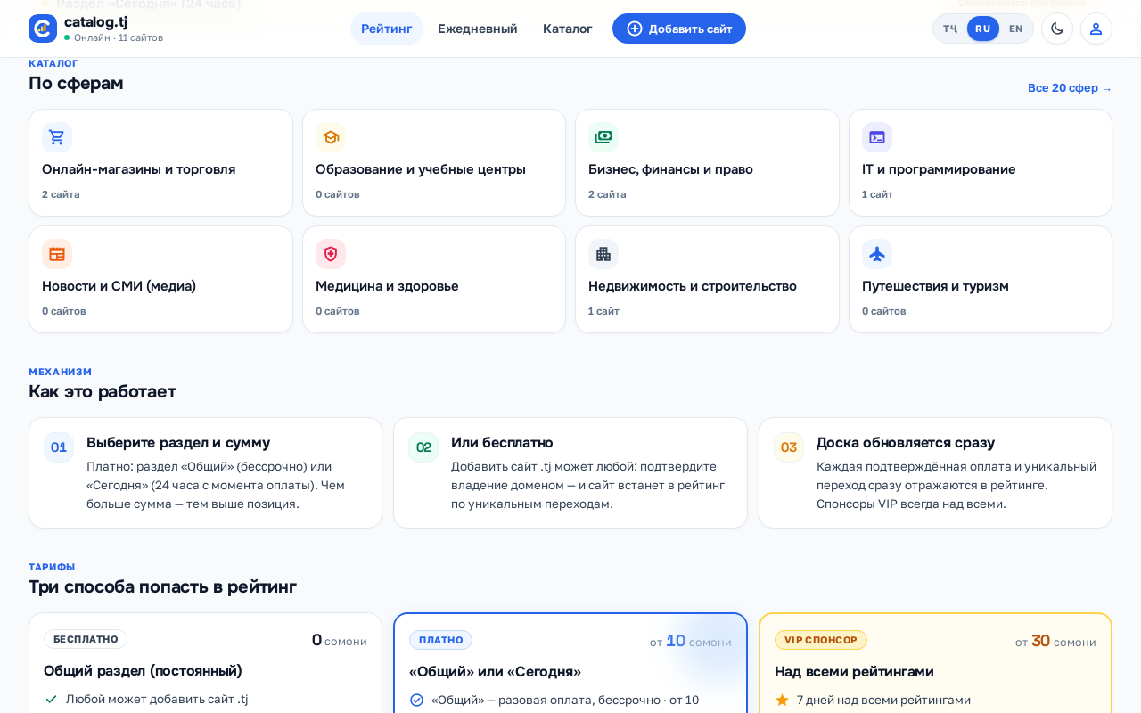Open Онлайн-магазины и торговля category

[160, 163]
